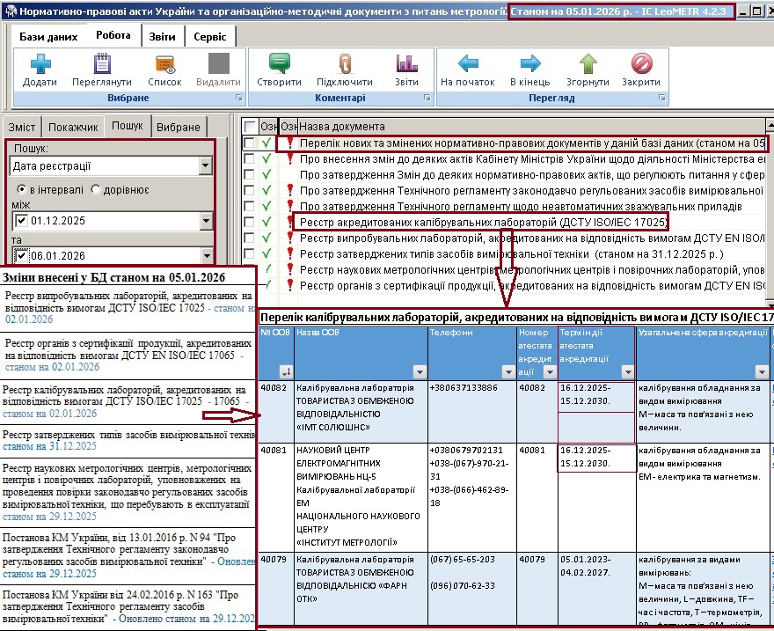Expand the Дата реєстрації search dropdown
The height and width of the screenshot is (631, 774).
[205, 165]
